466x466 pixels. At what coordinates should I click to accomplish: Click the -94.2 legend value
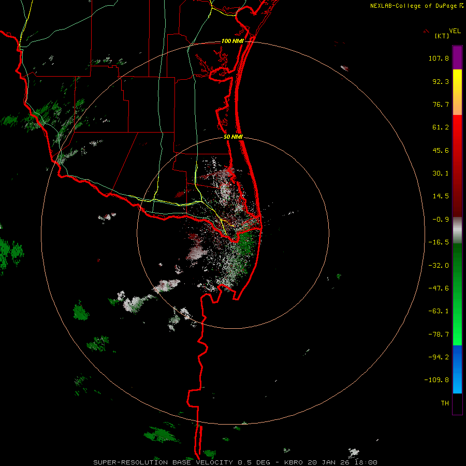[x=439, y=357]
